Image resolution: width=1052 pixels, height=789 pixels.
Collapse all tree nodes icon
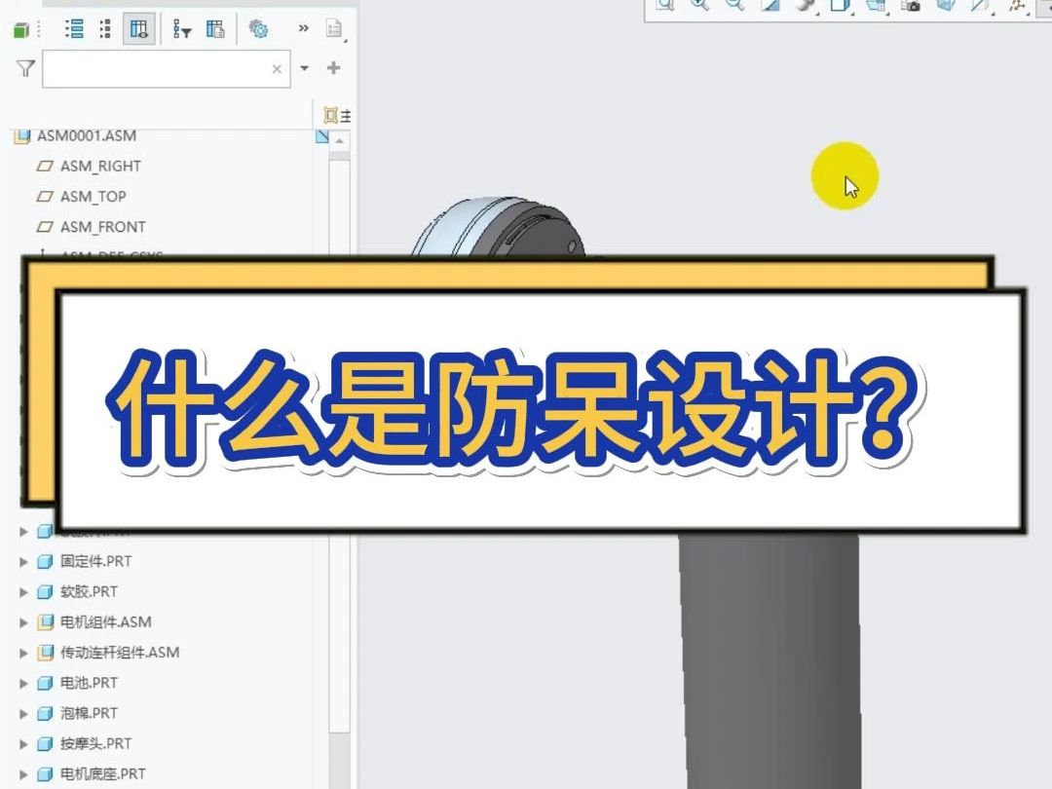pos(105,29)
